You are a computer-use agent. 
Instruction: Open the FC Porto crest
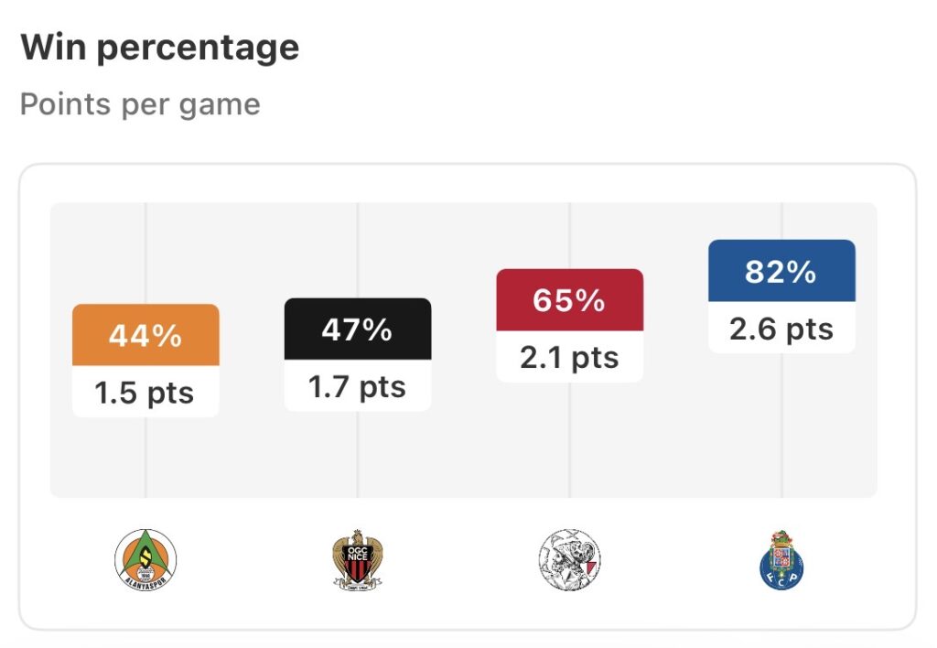(x=781, y=558)
